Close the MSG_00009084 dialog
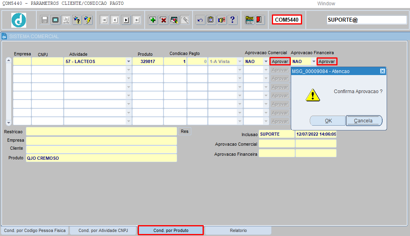410x236 pixels. 382,71
